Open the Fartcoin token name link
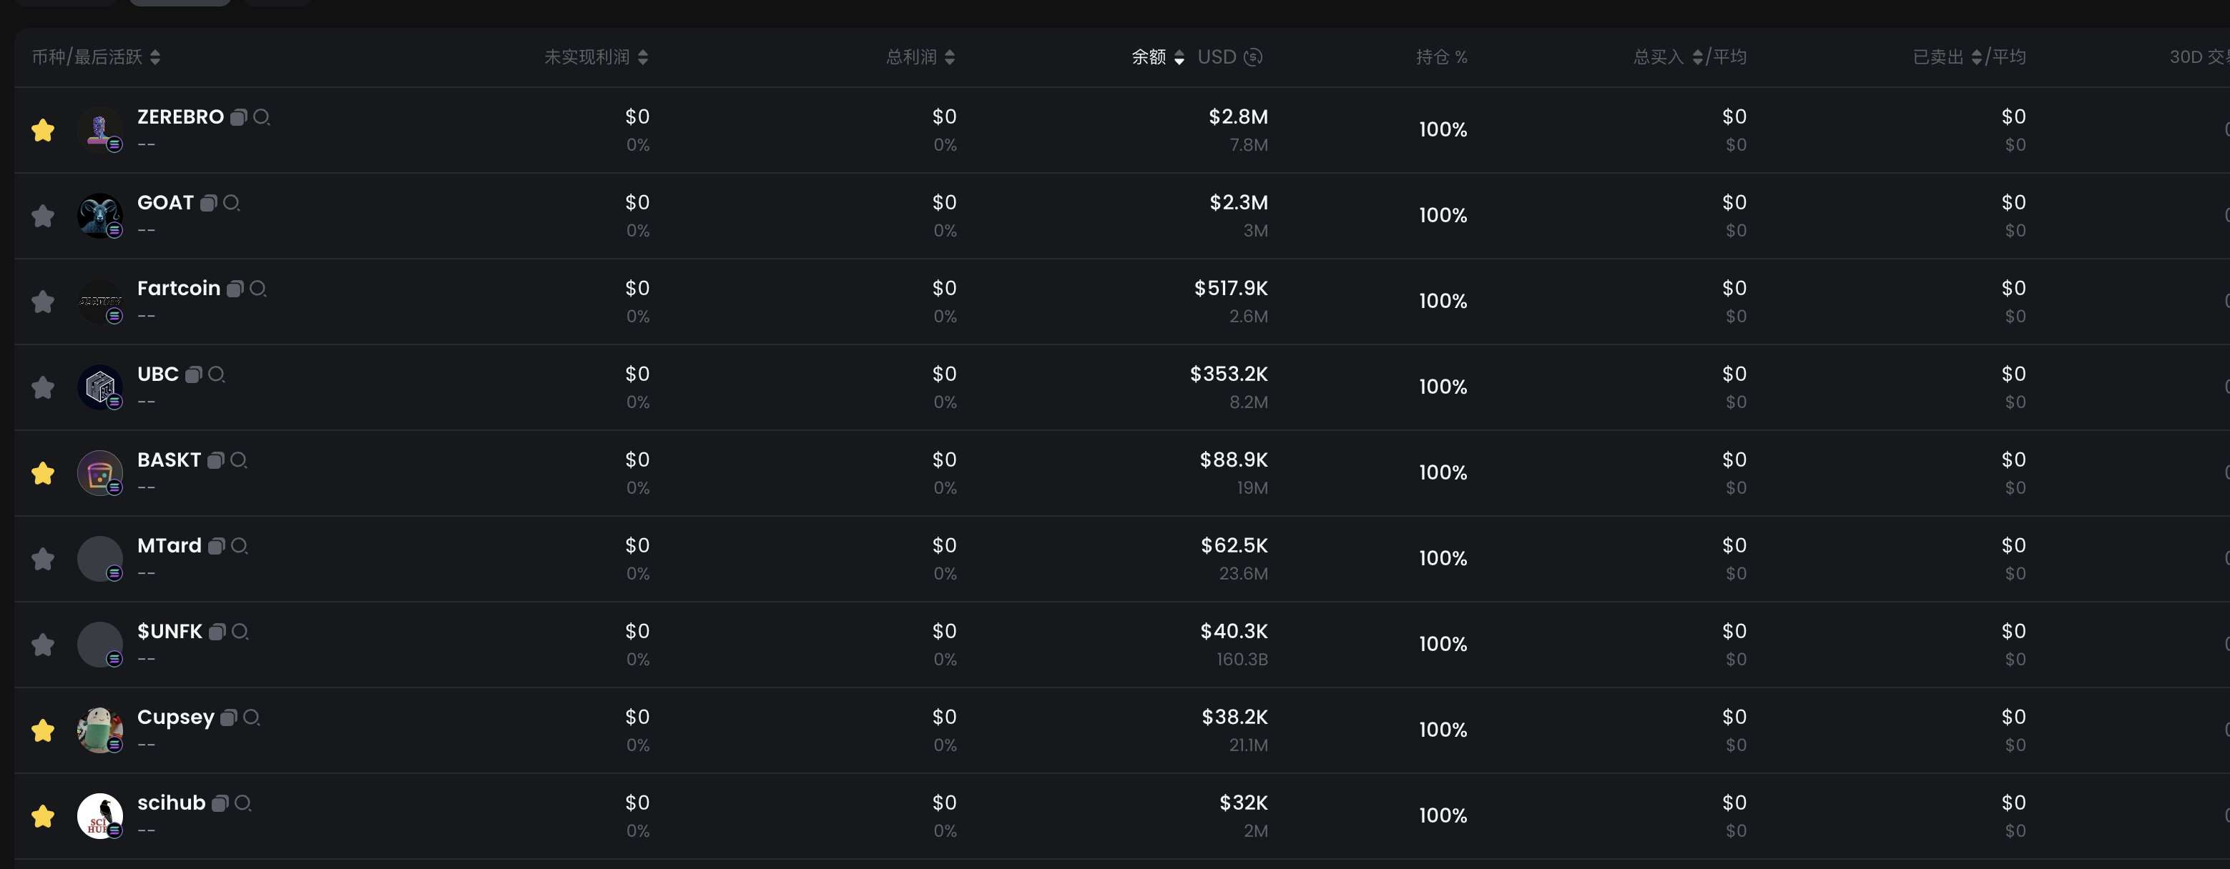Screen dimensions: 2230x869 click(178, 288)
